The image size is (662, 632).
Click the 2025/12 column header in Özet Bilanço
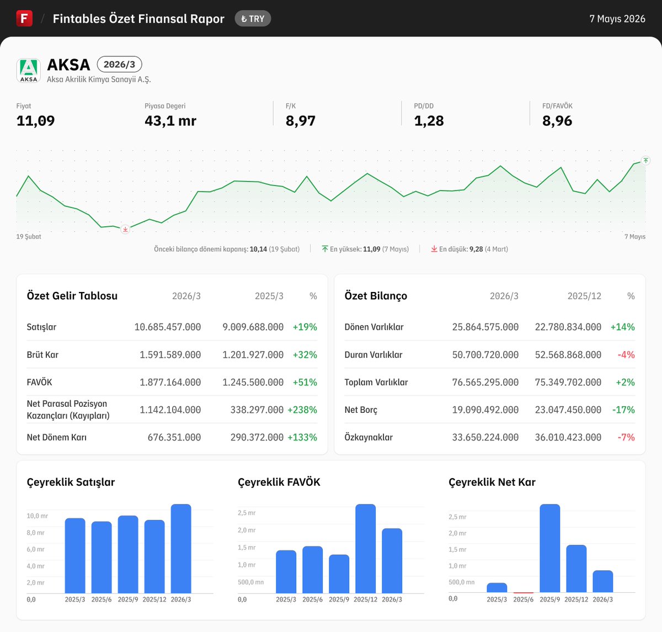tap(584, 296)
